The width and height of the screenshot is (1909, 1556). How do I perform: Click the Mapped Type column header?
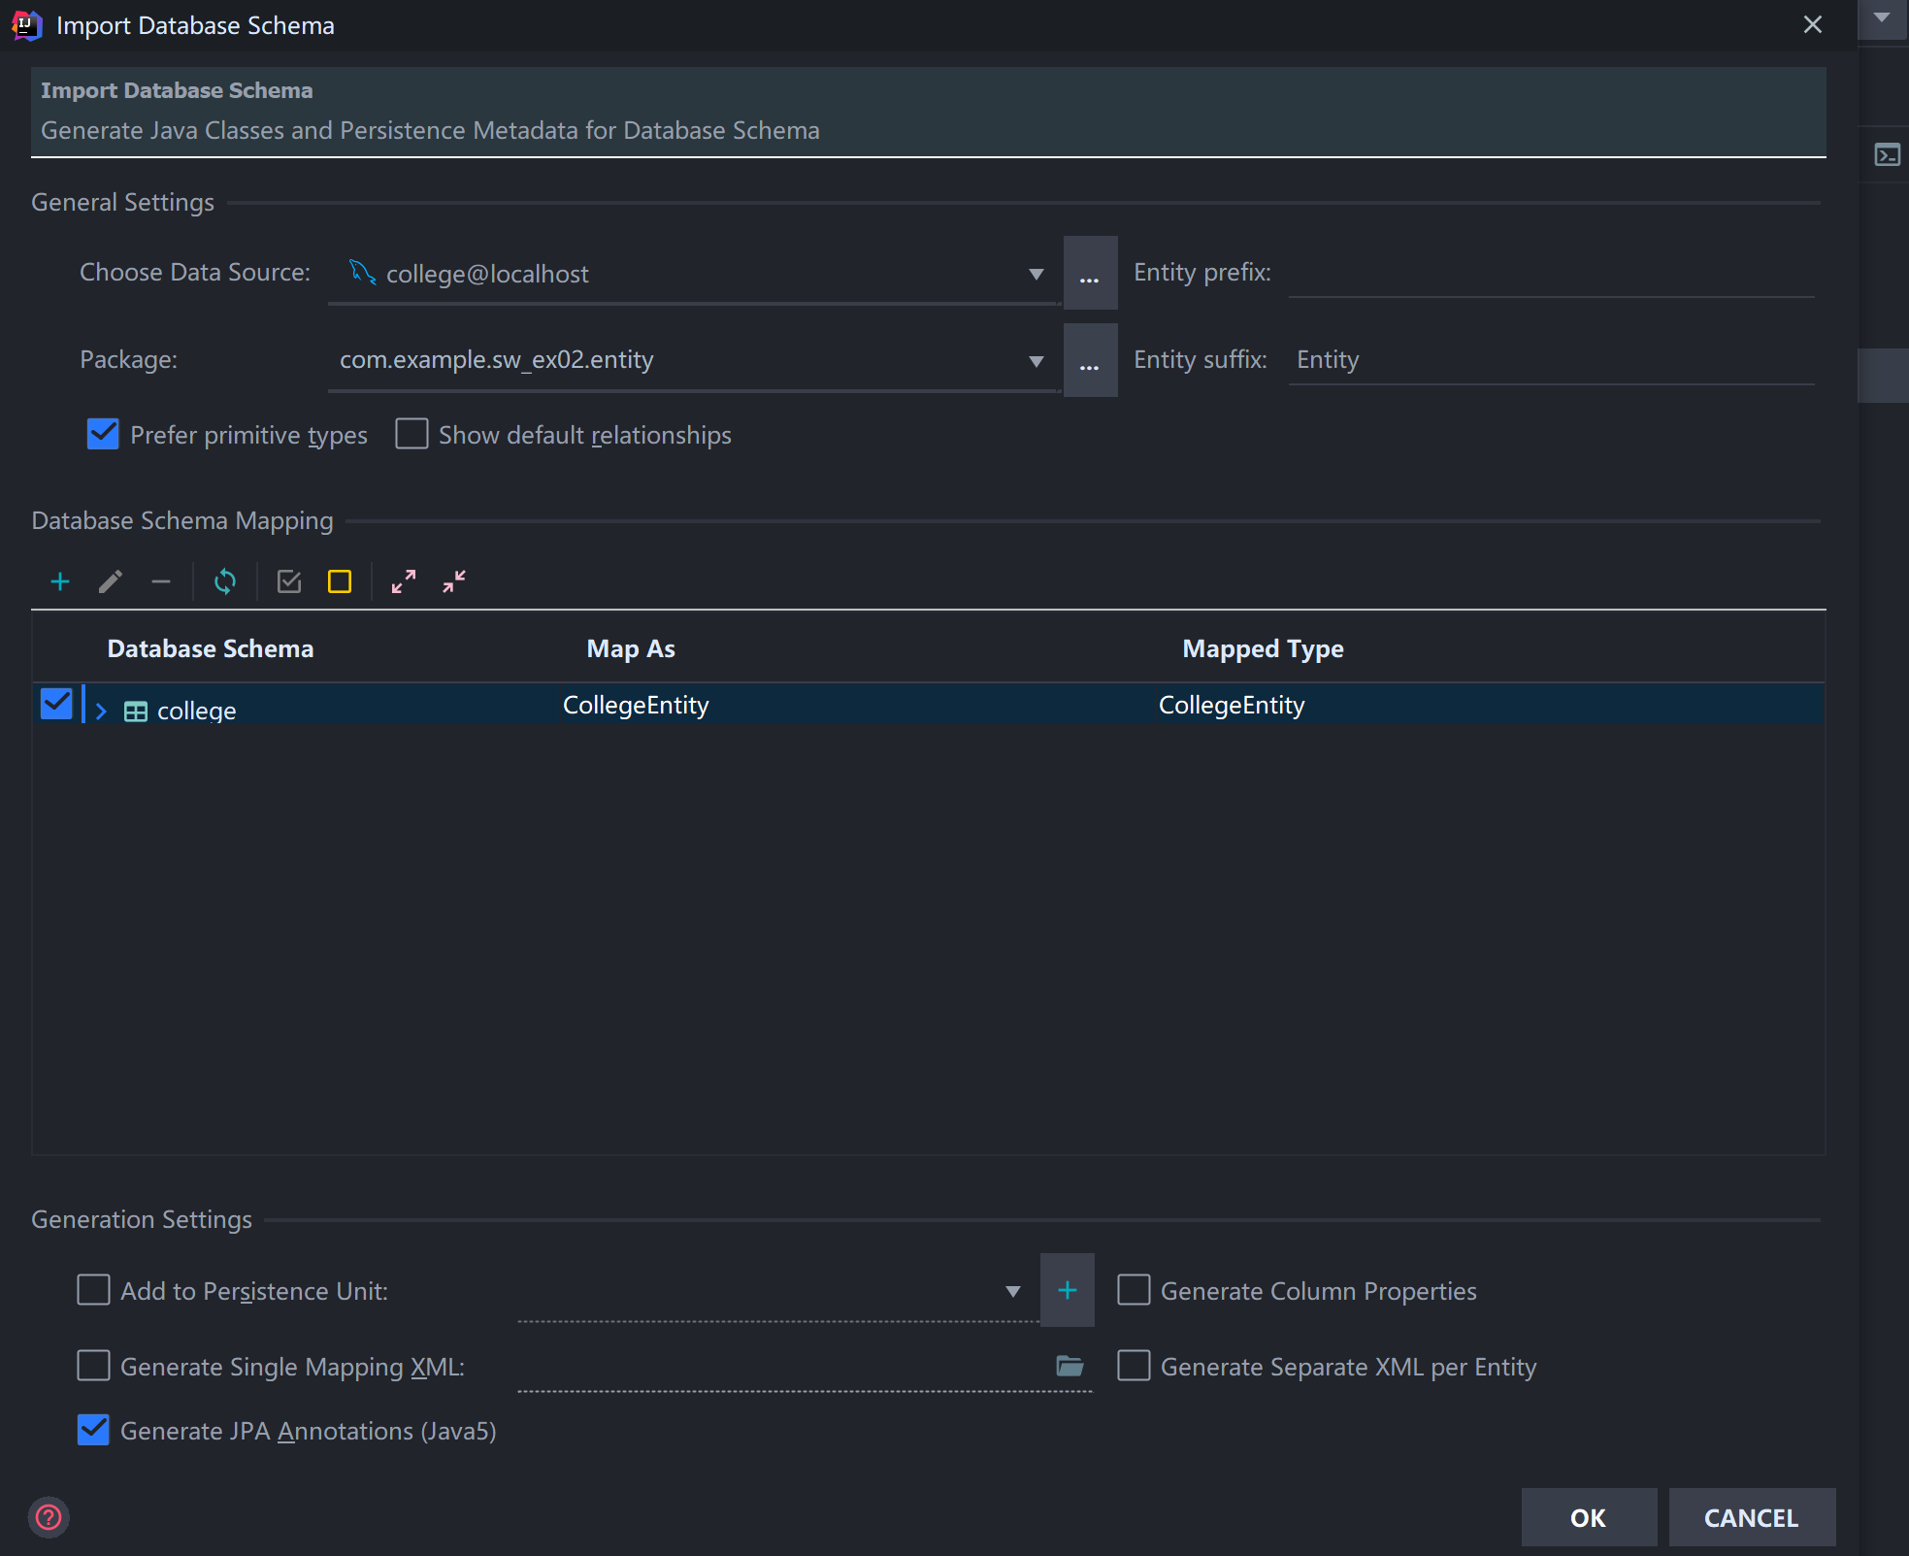[x=1263, y=648]
